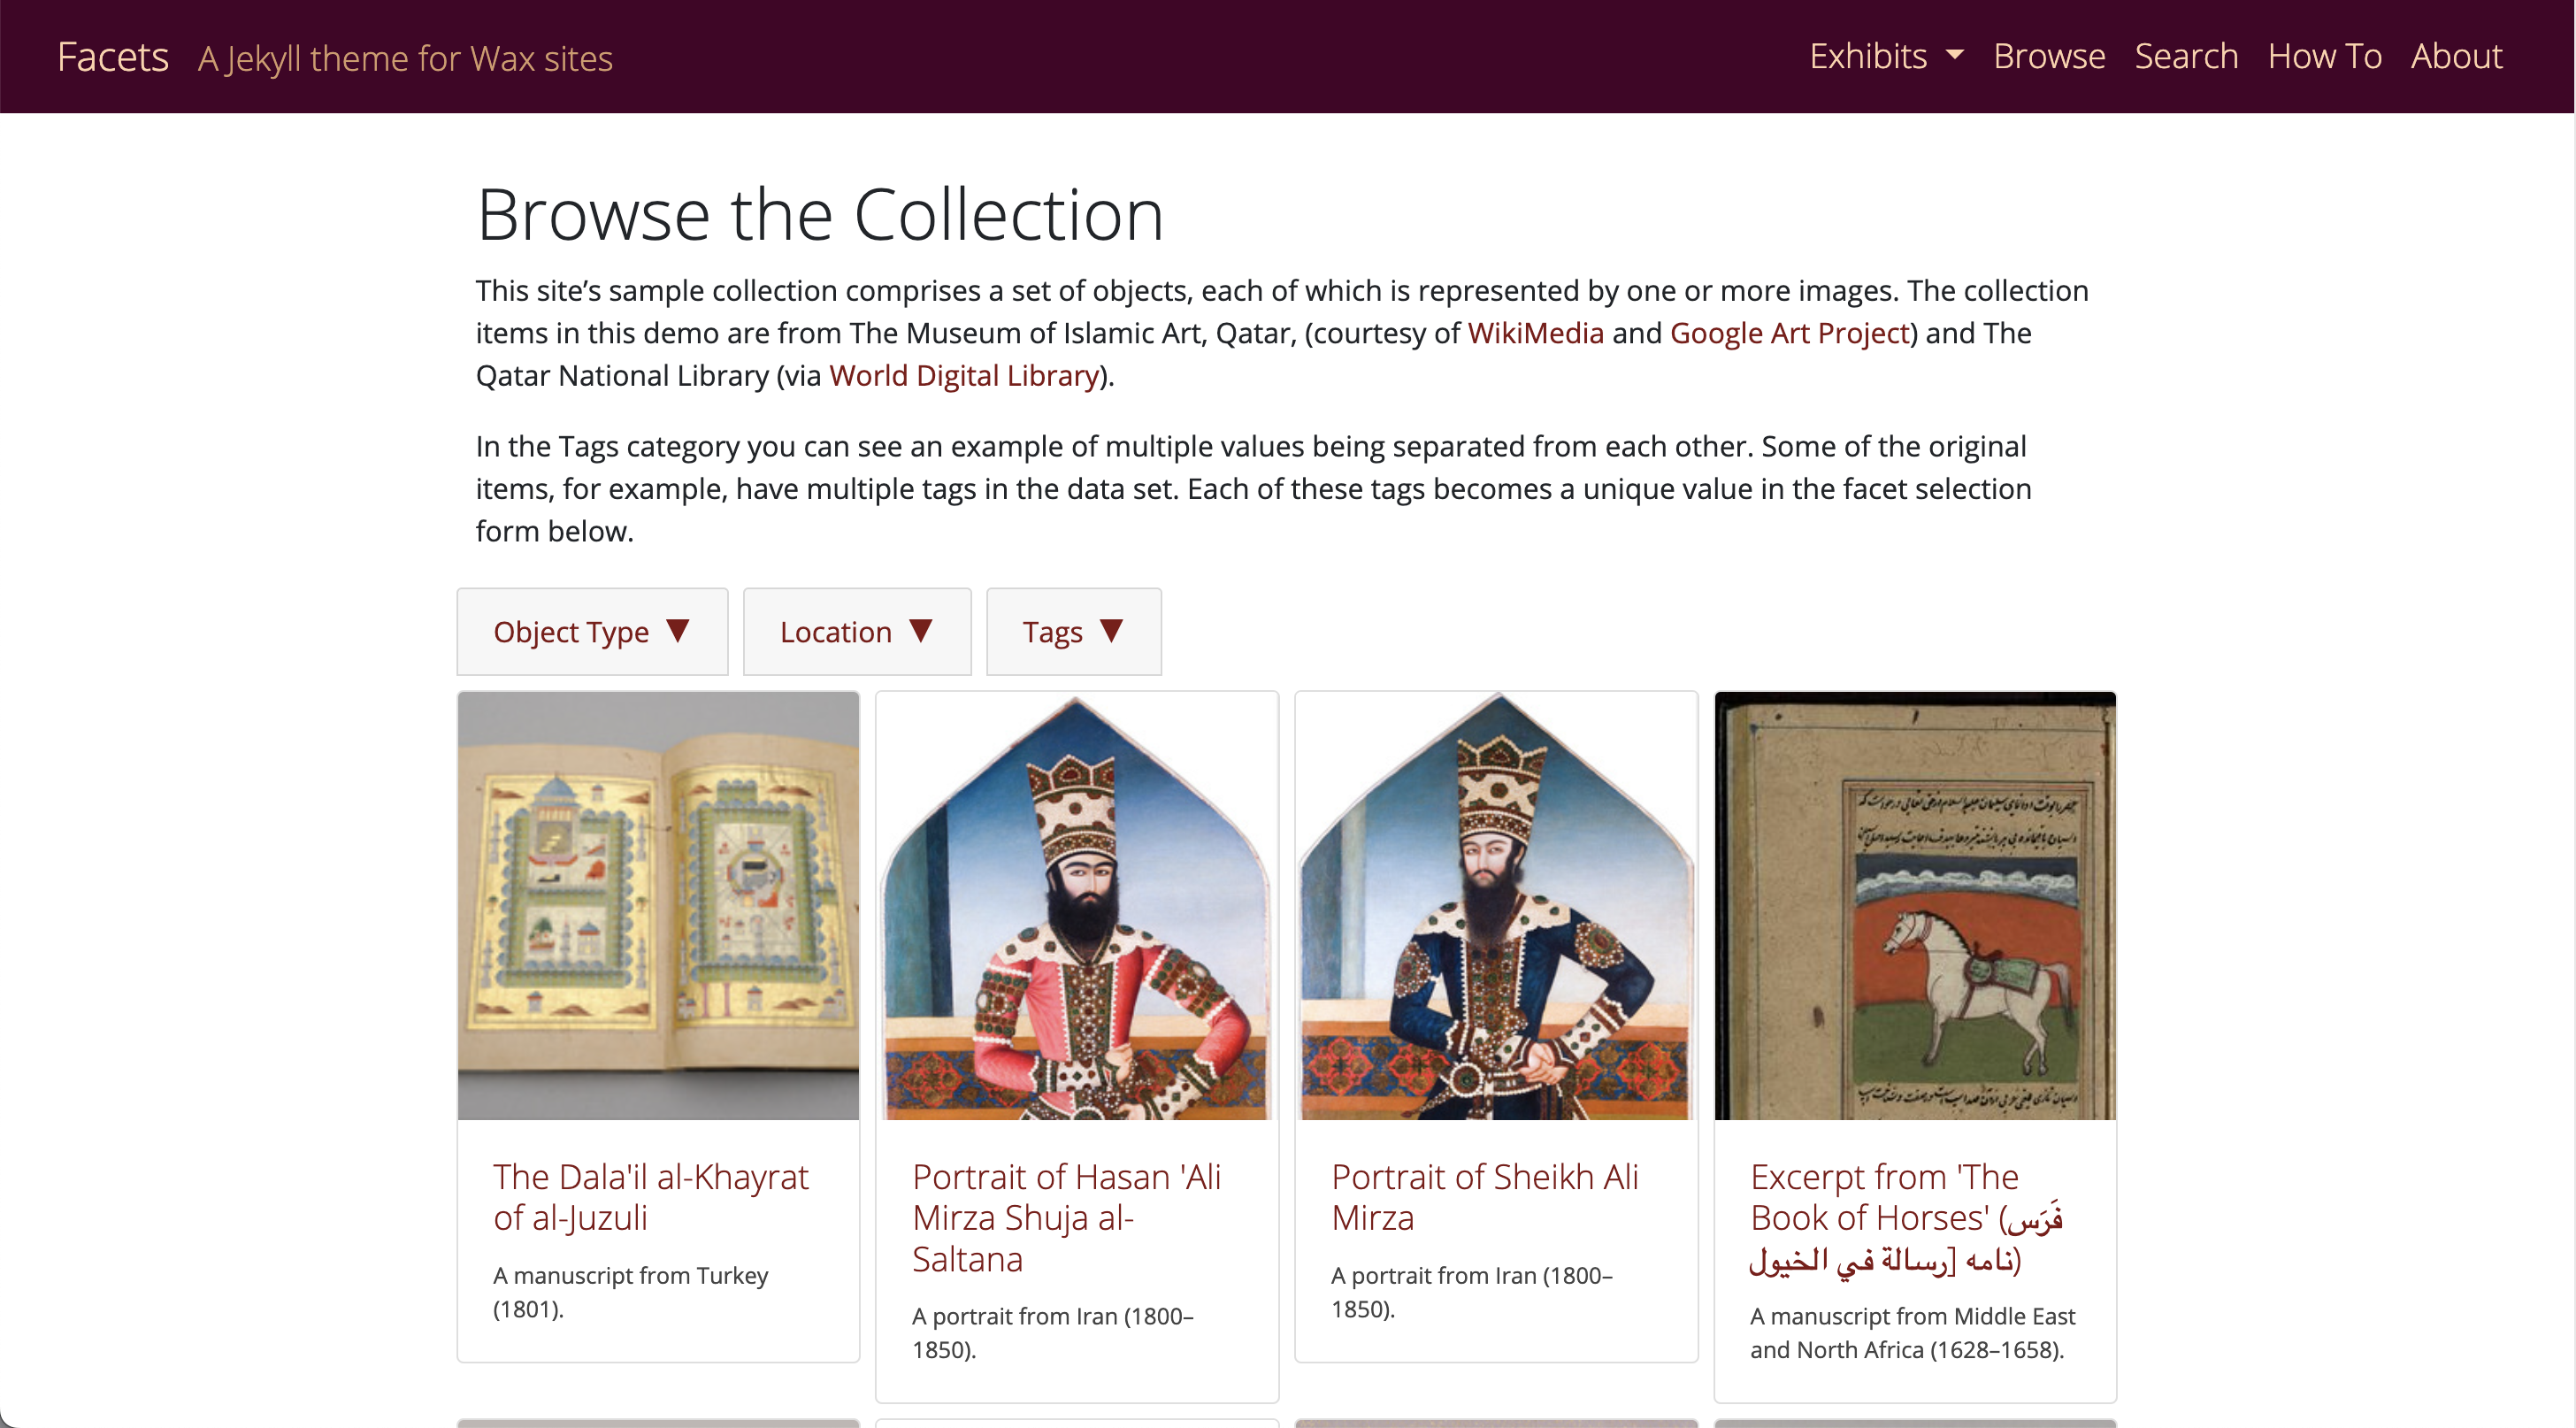Click the Facets site logo icon
This screenshot has width=2576, height=1428.
pyautogui.click(x=112, y=55)
